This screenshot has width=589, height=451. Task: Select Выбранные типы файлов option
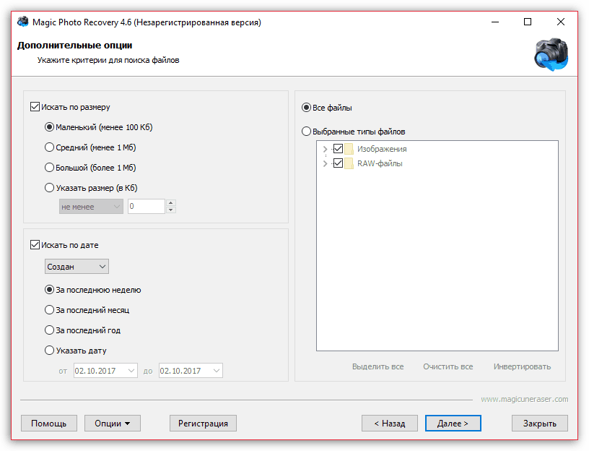(x=307, y=132)
